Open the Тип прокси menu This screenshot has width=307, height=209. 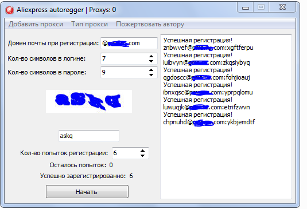coord(90,24)
